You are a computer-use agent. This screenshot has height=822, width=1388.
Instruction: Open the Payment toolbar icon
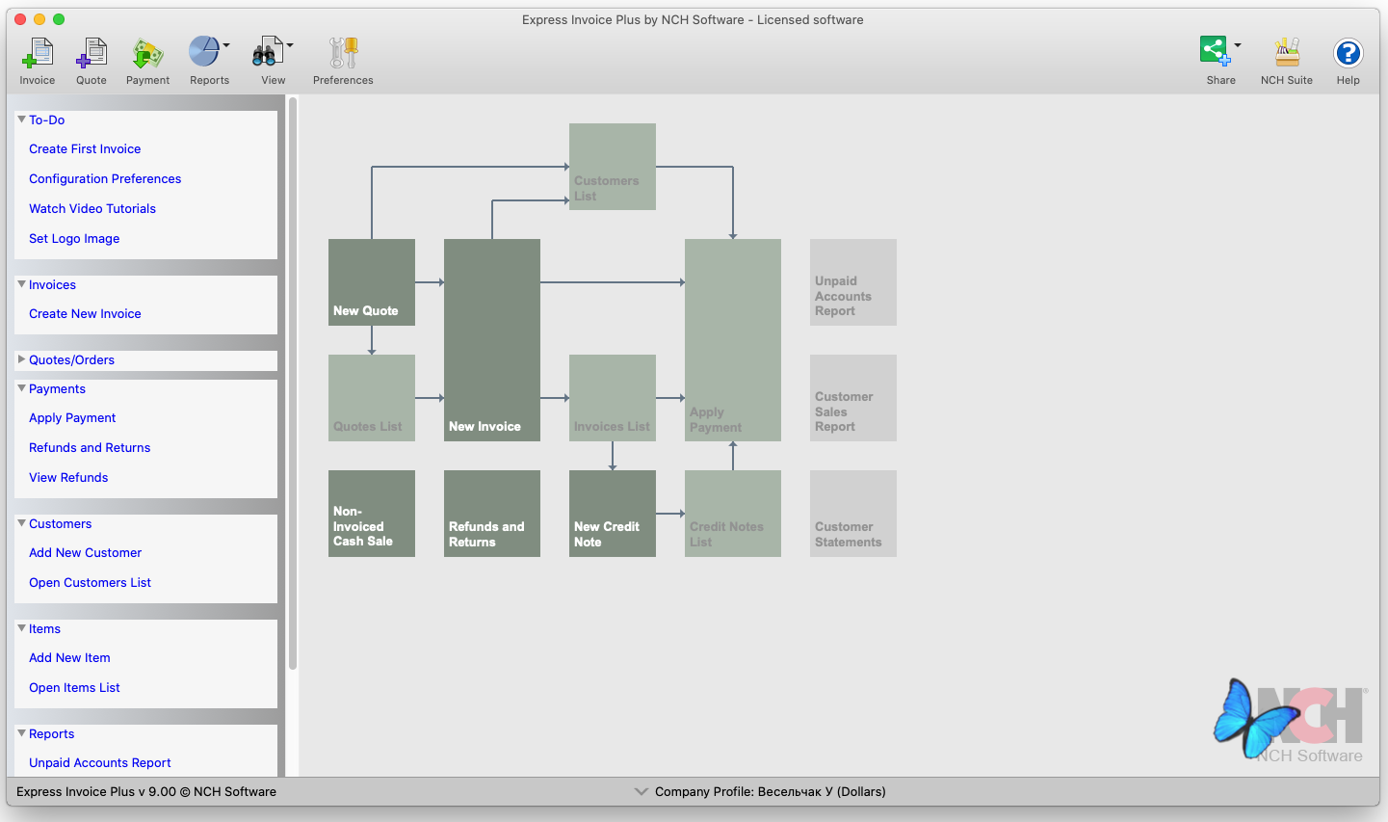point(147,53)
